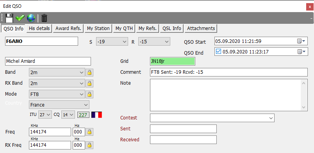
Task: Toggle the lock icon beside RX Band
Action: (89, 83)
